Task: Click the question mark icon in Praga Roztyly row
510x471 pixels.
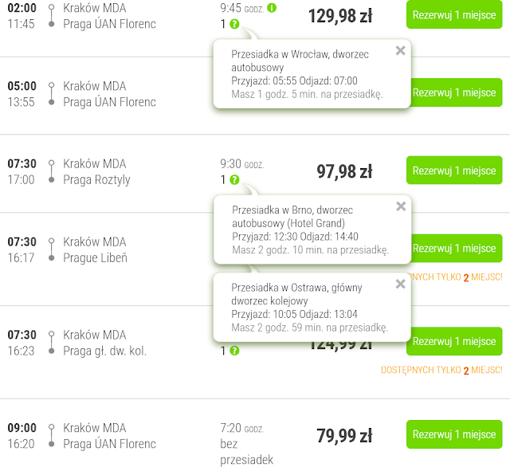Action: pyautogui.click(x=234, y=179)
